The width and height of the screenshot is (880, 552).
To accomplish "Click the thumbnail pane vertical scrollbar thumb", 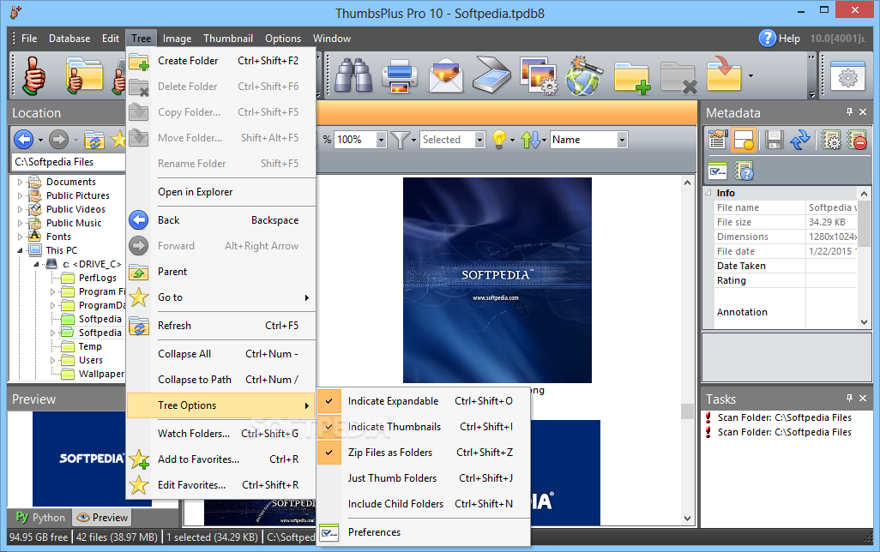I will coord(688,411).
